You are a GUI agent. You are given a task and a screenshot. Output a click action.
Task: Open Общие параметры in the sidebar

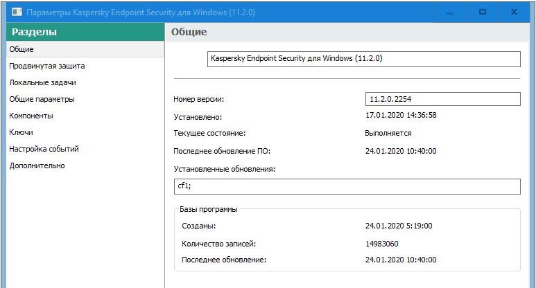42,99
